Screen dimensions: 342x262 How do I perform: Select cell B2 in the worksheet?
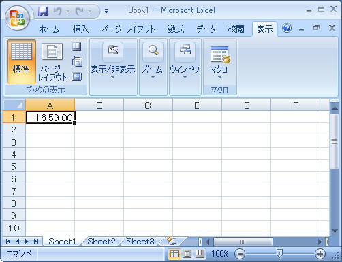[x=99, y=129]
